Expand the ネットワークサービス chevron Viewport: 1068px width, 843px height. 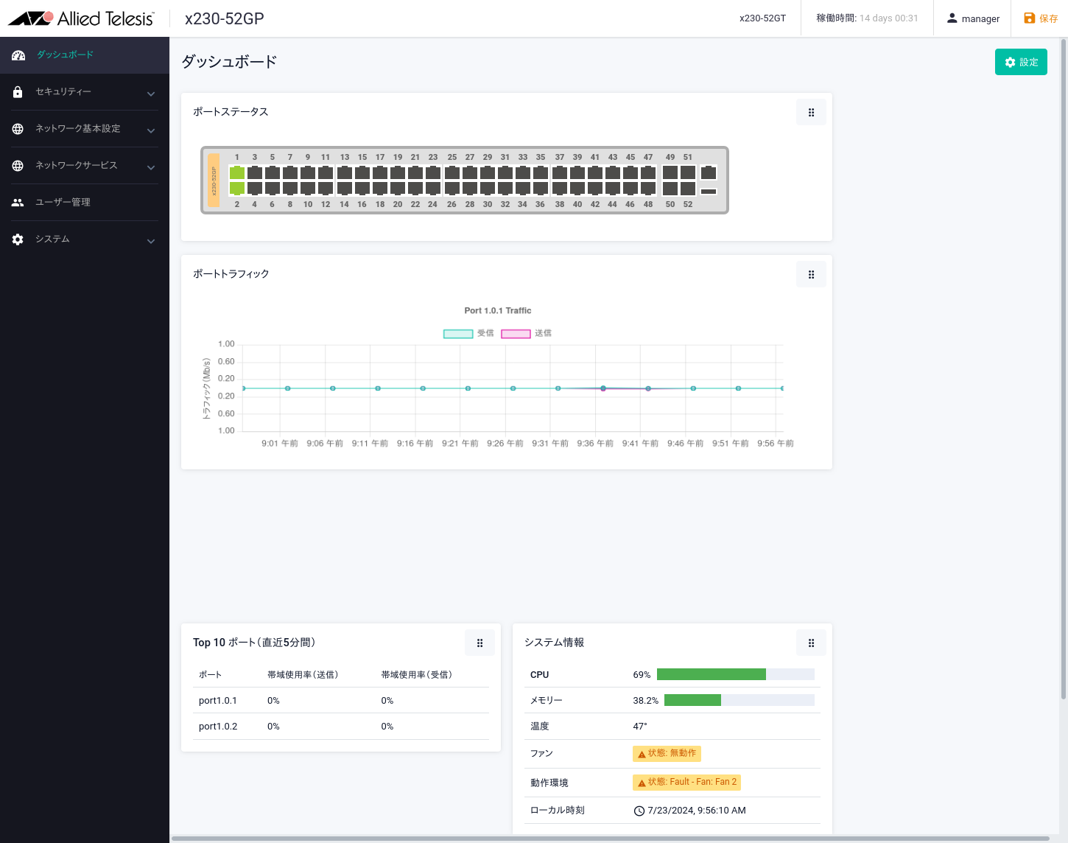151,167
